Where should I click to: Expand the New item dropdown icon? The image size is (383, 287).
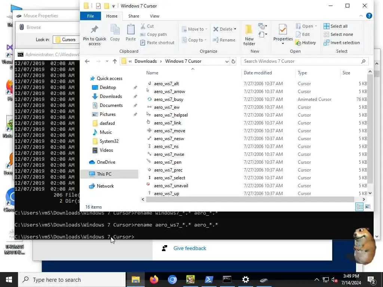coord(263,26)
